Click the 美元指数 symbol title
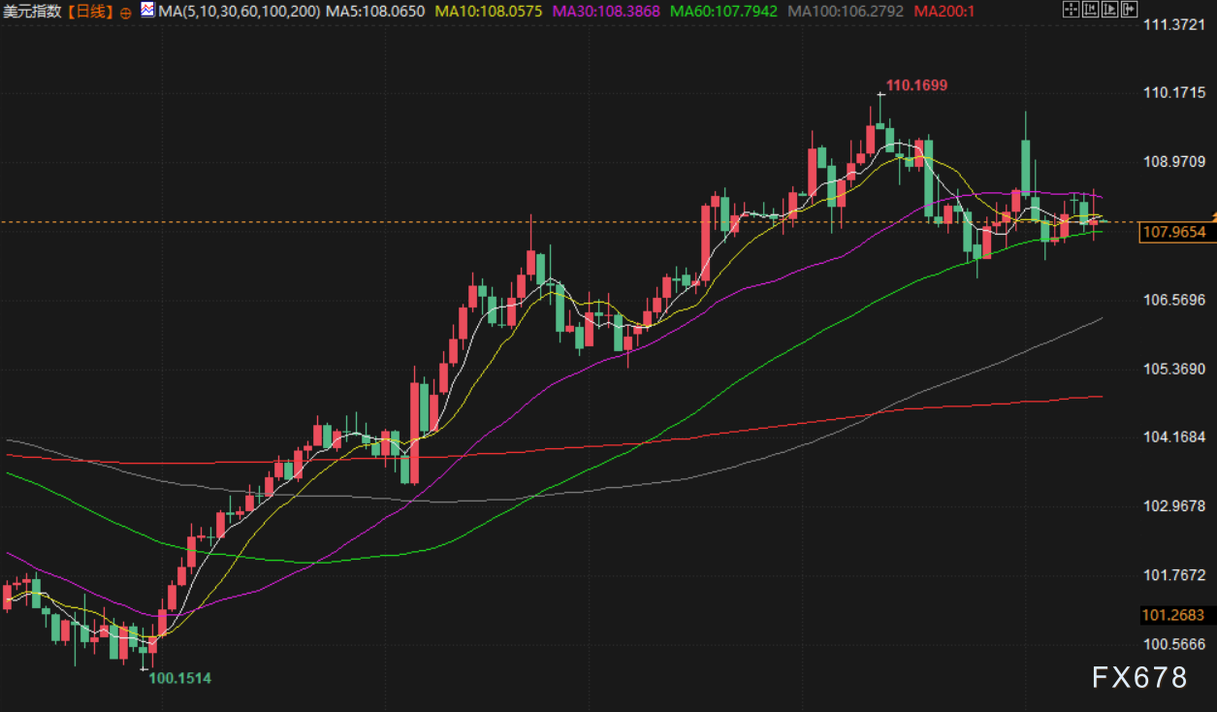Image resolution: width=1217 pixels, height=712 pixels. (34, 12)
